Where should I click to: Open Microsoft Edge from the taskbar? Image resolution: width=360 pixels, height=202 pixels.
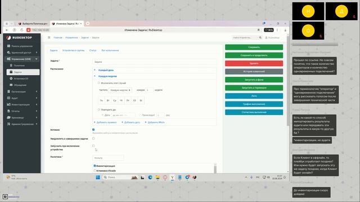click(150, 177)
